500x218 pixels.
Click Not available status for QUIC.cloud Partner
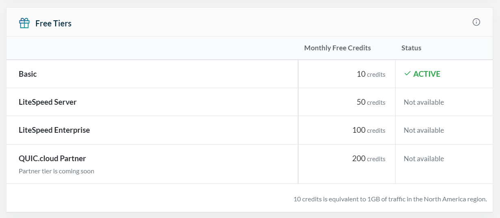coord(424,159)
